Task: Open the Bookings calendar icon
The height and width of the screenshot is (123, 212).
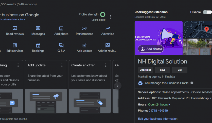Action: (x=38, y=45)
